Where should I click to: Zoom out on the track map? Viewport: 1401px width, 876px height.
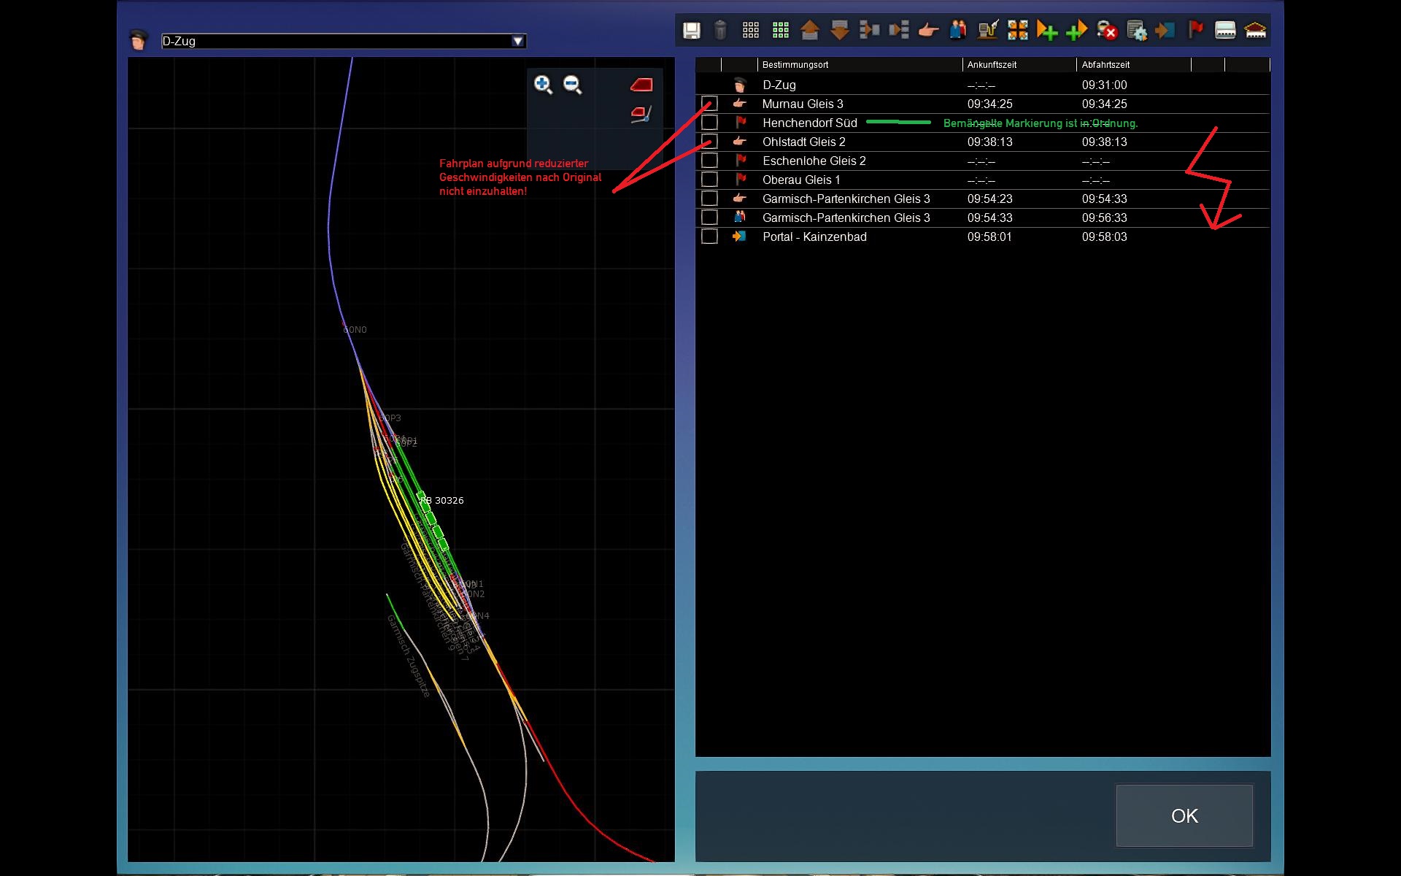(x=573, y=85)
